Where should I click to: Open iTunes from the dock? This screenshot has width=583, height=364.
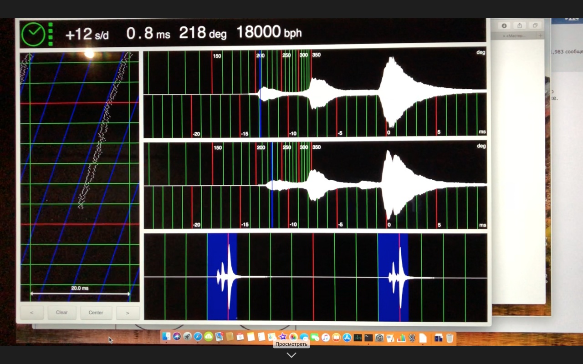click(325, 337)
